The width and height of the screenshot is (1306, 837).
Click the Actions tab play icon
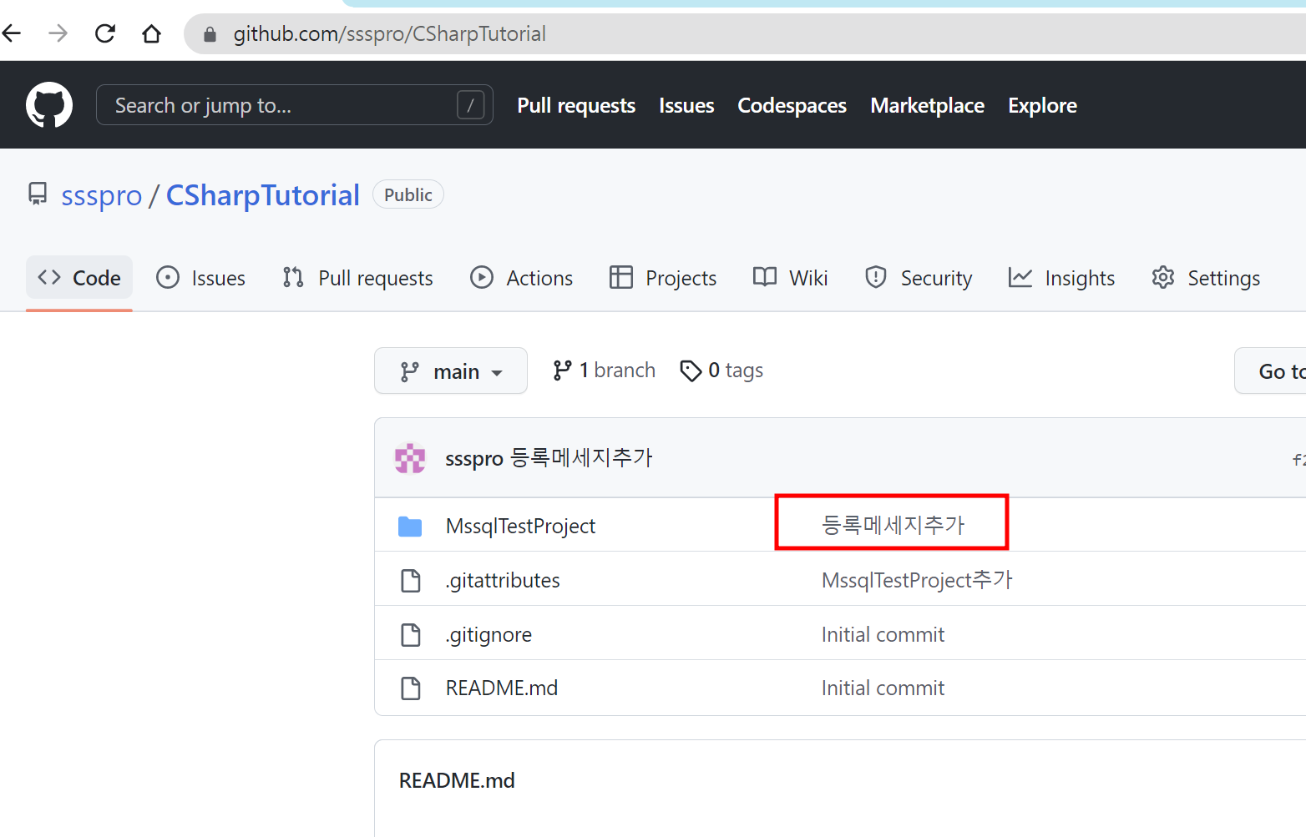pos(482,277)
